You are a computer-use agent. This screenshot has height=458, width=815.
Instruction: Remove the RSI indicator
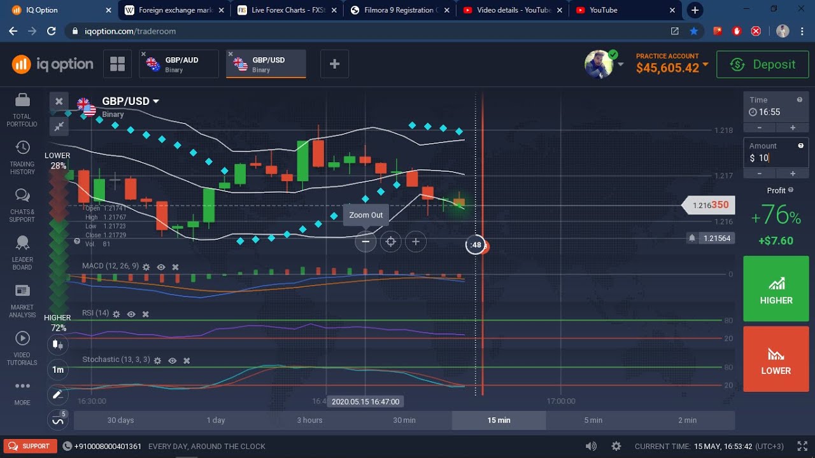click(145, 314)
